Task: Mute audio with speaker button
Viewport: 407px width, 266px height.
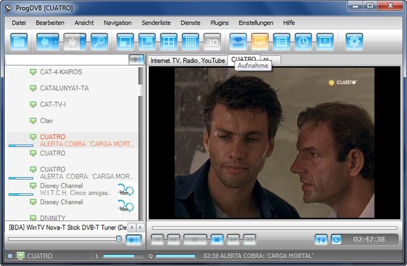Action: pyautogui.click(x=134, y=240)
